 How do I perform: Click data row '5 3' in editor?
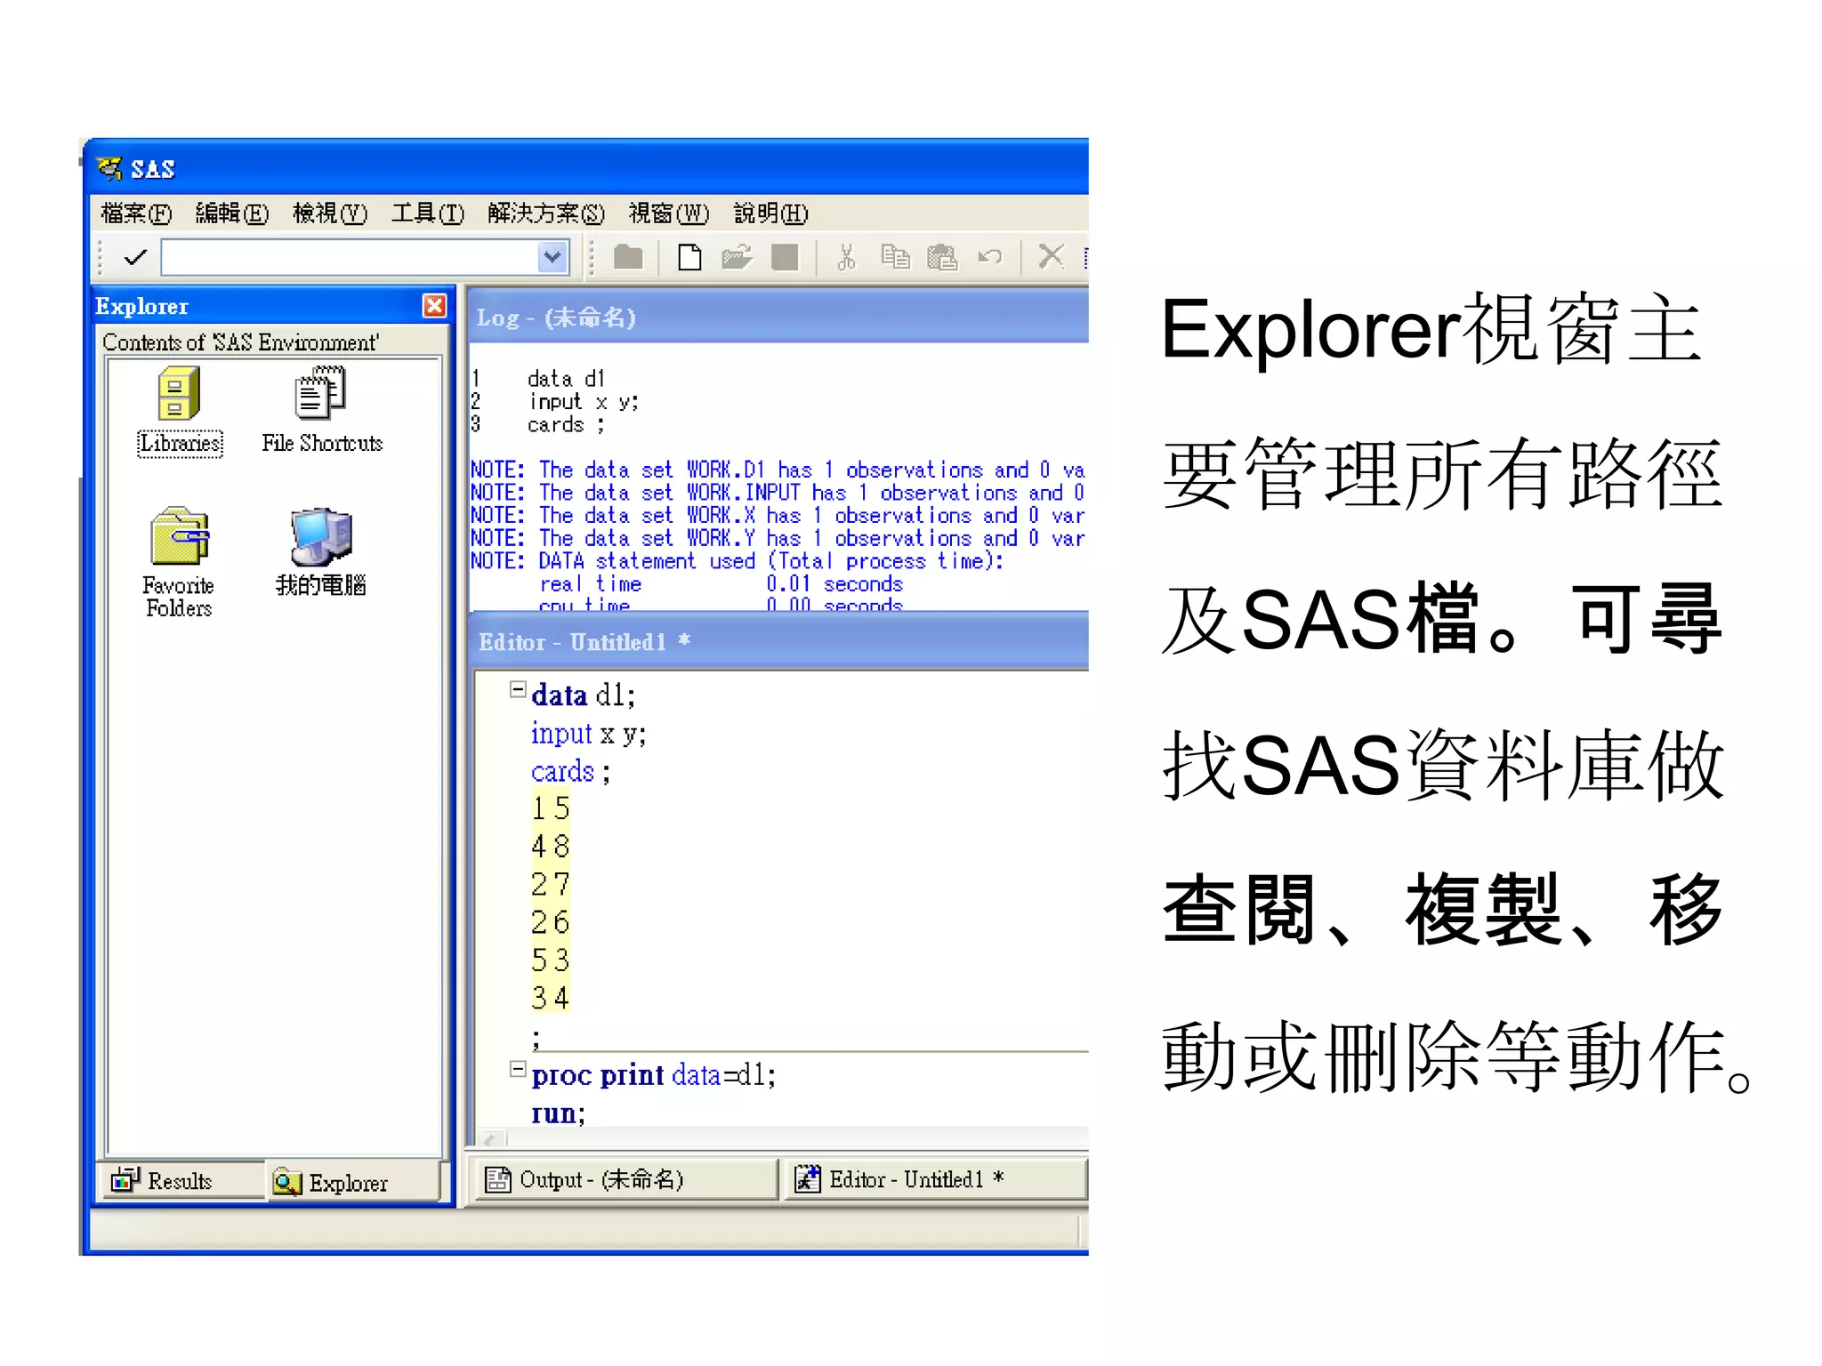pyautogui.click(x=550, y=960)
